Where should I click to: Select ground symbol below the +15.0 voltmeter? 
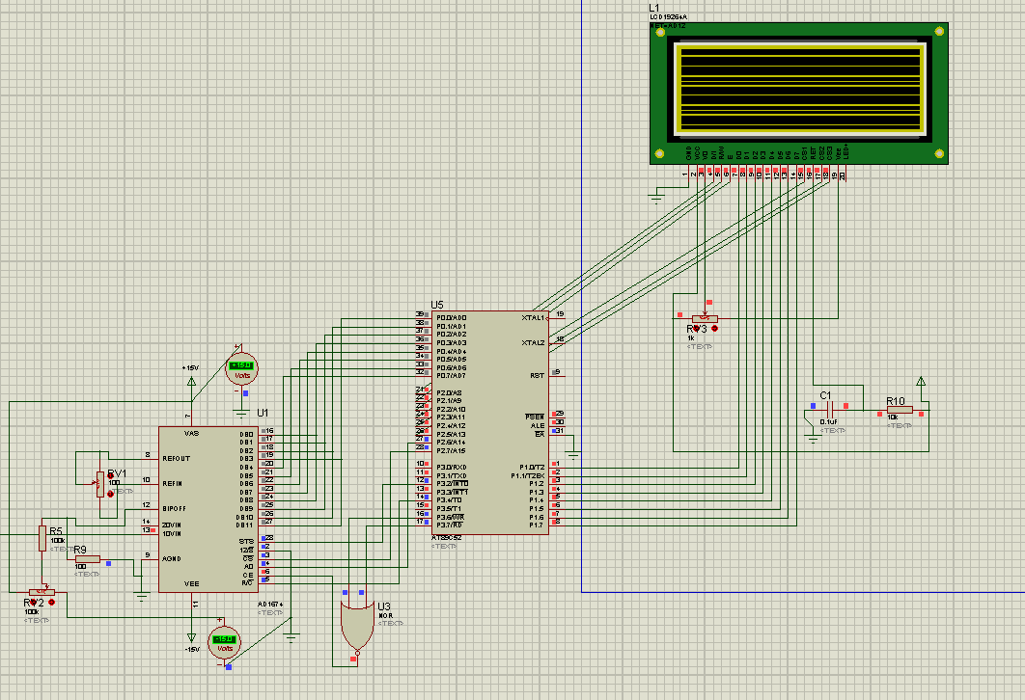241,413
